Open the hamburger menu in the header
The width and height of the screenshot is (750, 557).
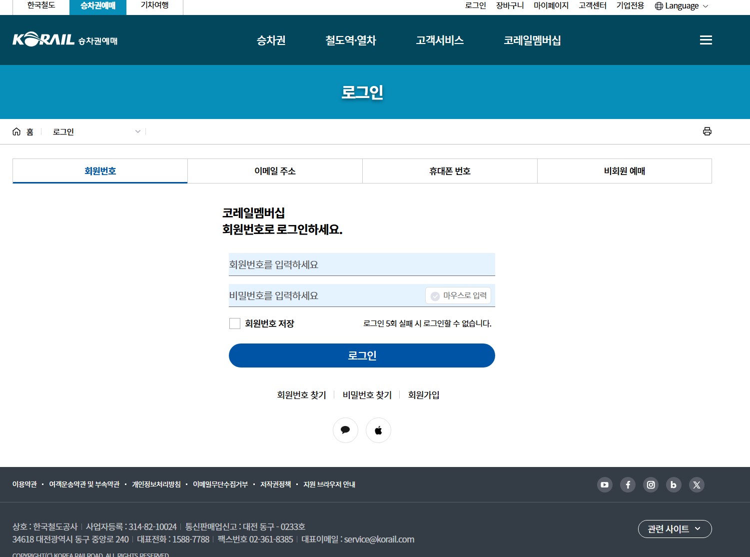click(706, 40)
